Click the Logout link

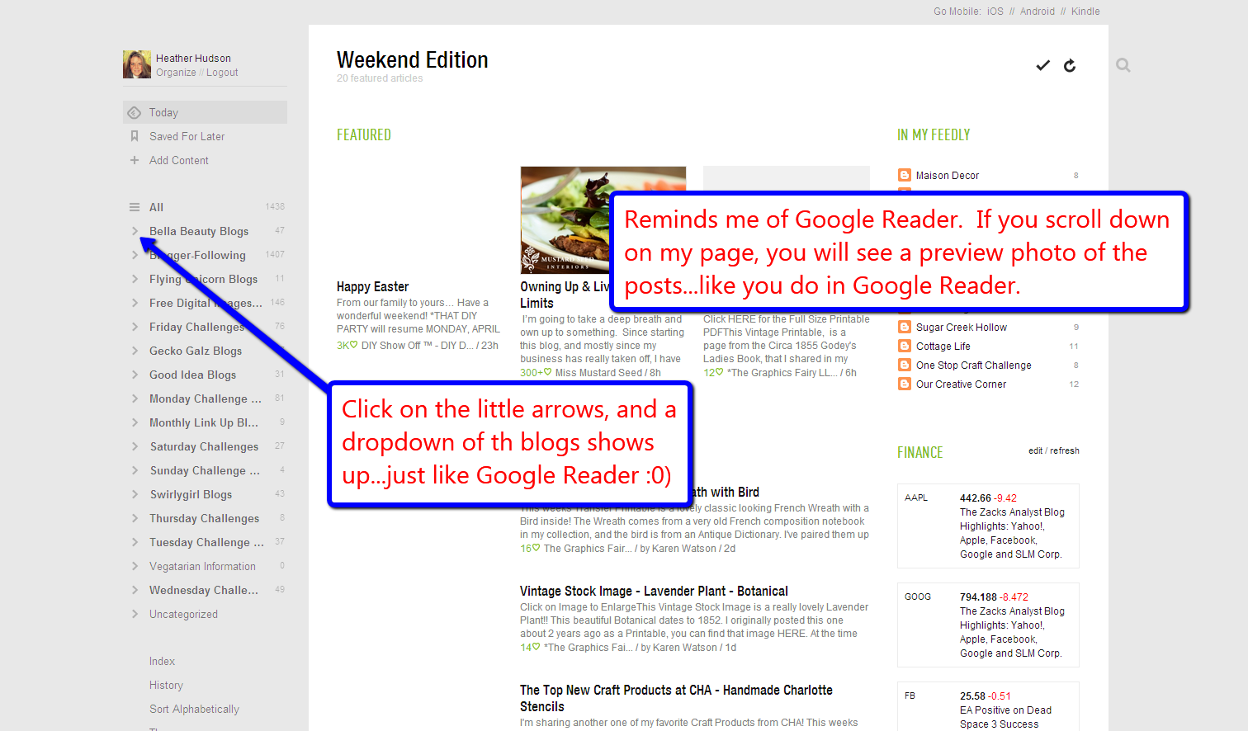[x=222, y=73]
